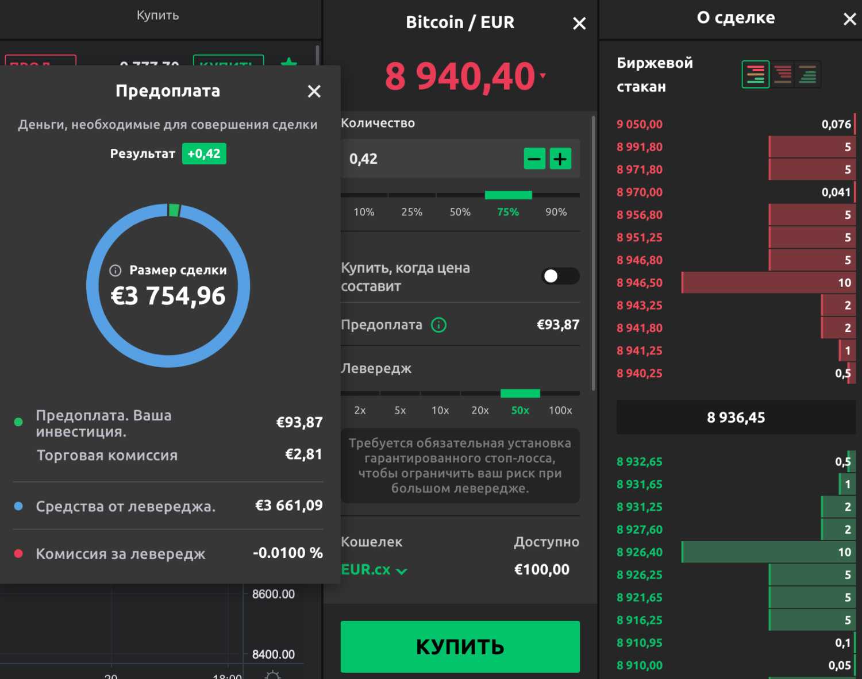Select combined order book view icon

755,75
